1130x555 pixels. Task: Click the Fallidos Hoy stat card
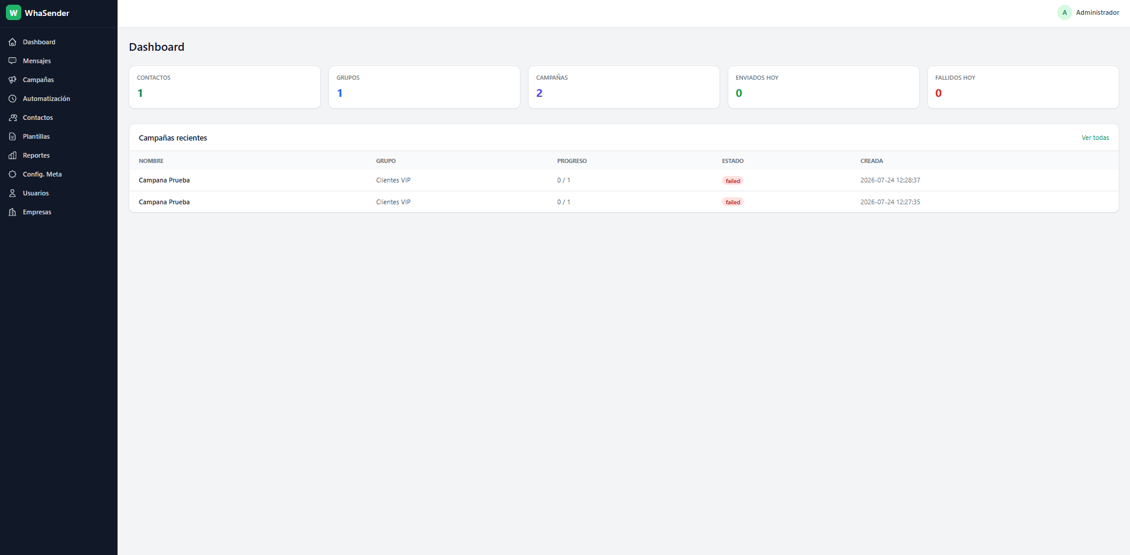tap(1023, 87)
